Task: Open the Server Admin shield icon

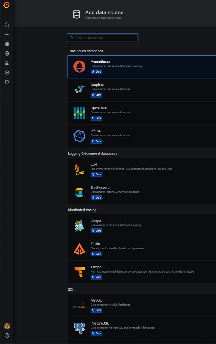Action: tap(7, 82)
